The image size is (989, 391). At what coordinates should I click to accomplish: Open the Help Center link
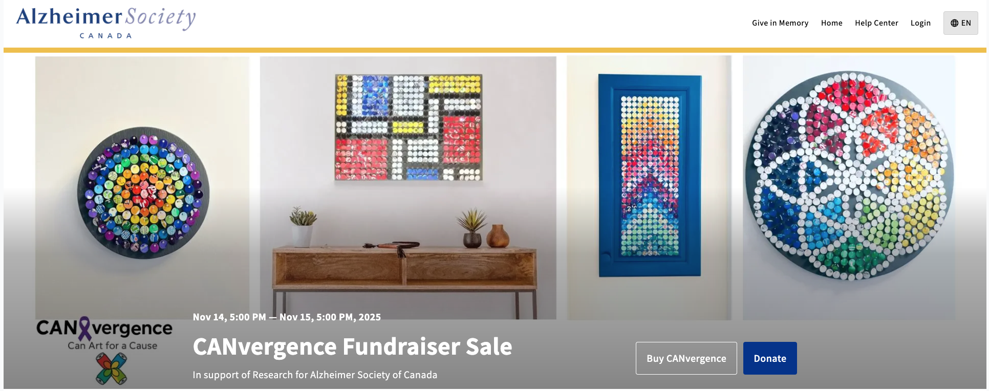876,23
